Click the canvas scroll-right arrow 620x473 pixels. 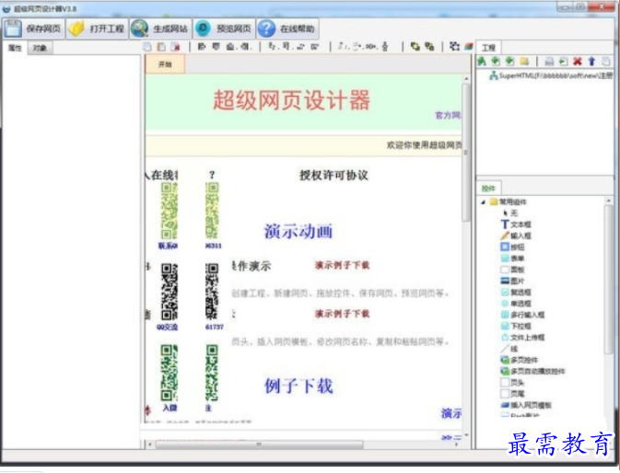(456, 445)
